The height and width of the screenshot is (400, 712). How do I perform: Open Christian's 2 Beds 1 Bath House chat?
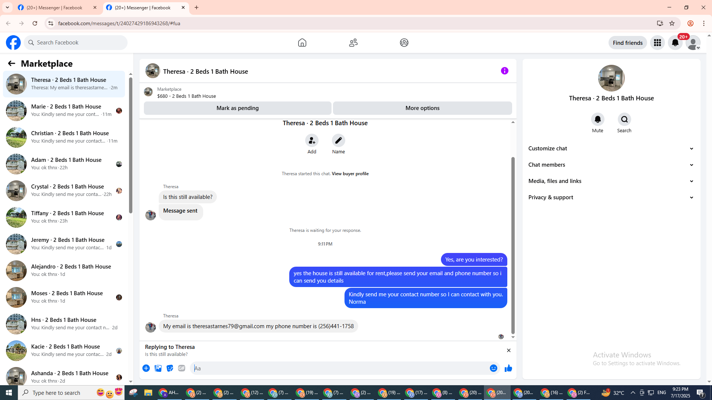pyautogui.click(x=64, y=137)
